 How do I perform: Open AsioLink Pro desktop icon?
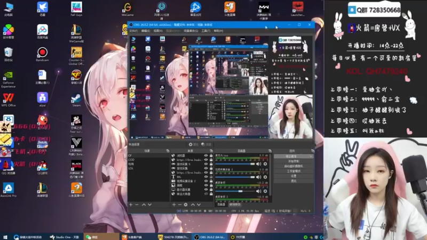(8, 190)
